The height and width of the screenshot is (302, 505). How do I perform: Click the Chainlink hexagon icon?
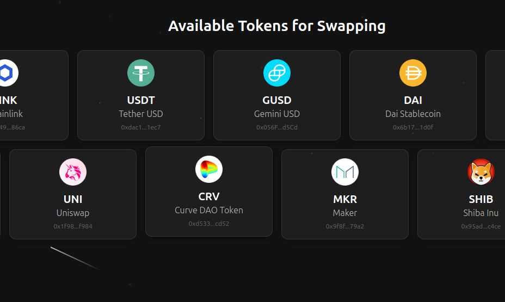click(x=7, y=73)
